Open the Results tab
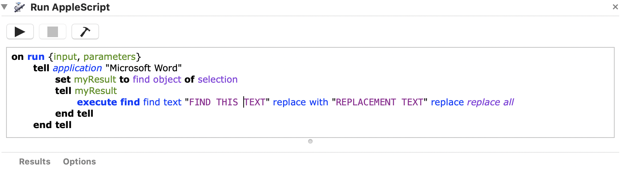The height and width of the screenshot is (169, 623). coord(35,161)
